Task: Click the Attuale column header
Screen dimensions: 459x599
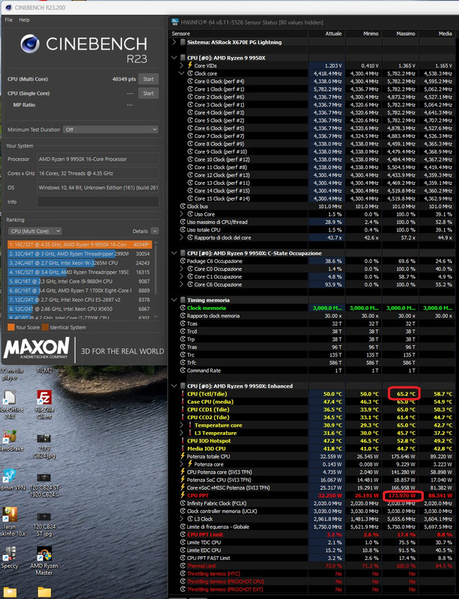Action: point(327,34)
